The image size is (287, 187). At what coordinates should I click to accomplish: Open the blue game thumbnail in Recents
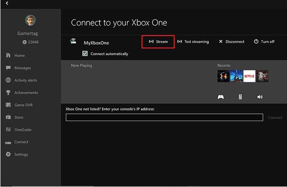pyautogui.click(x=236, y=76)
